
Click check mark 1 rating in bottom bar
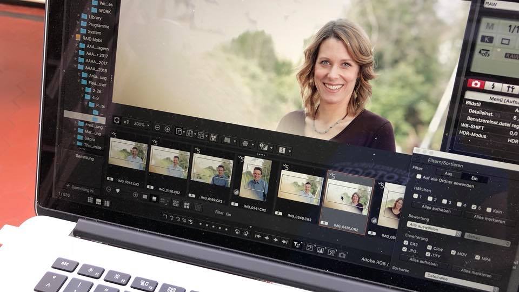pyautogui.click(x=165, y=216)
